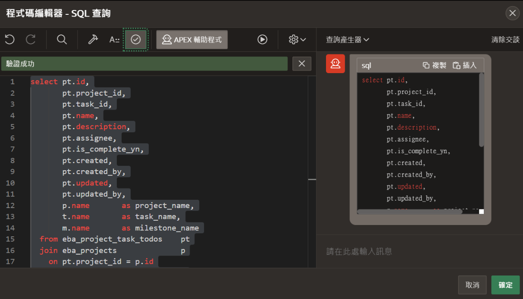Click 'pt.created,' in the chat sql block
523x299 pixels.
(x=406, y=163)
